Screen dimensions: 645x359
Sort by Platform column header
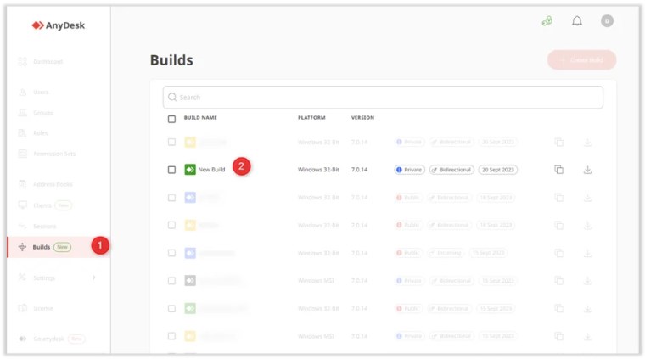pyautogui.click(x=311, y=118)
